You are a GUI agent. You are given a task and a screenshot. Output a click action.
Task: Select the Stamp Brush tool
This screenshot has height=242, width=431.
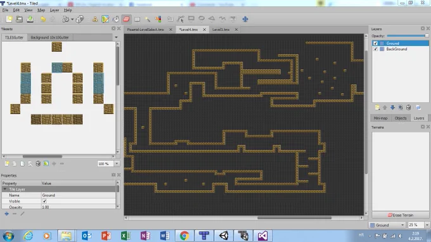(95, 19)
